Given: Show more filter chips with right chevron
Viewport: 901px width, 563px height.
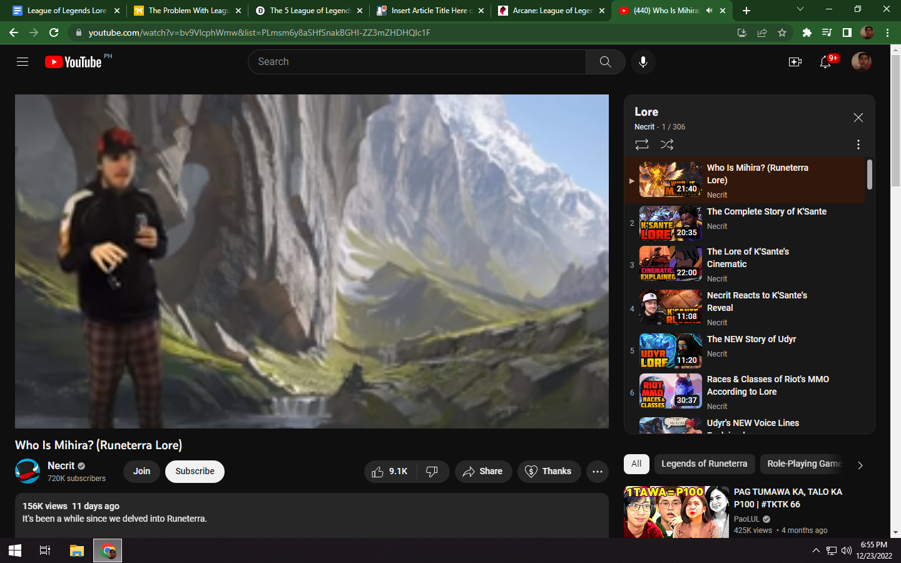Looking at the screenshot, I should [860, 465].
